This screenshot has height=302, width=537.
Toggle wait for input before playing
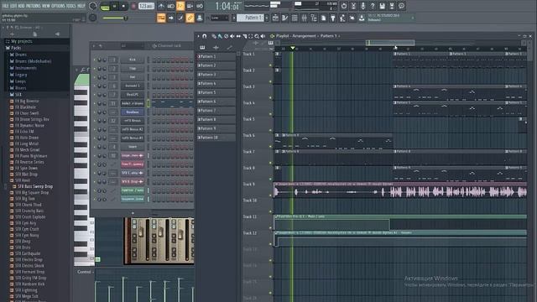point(170,6)
